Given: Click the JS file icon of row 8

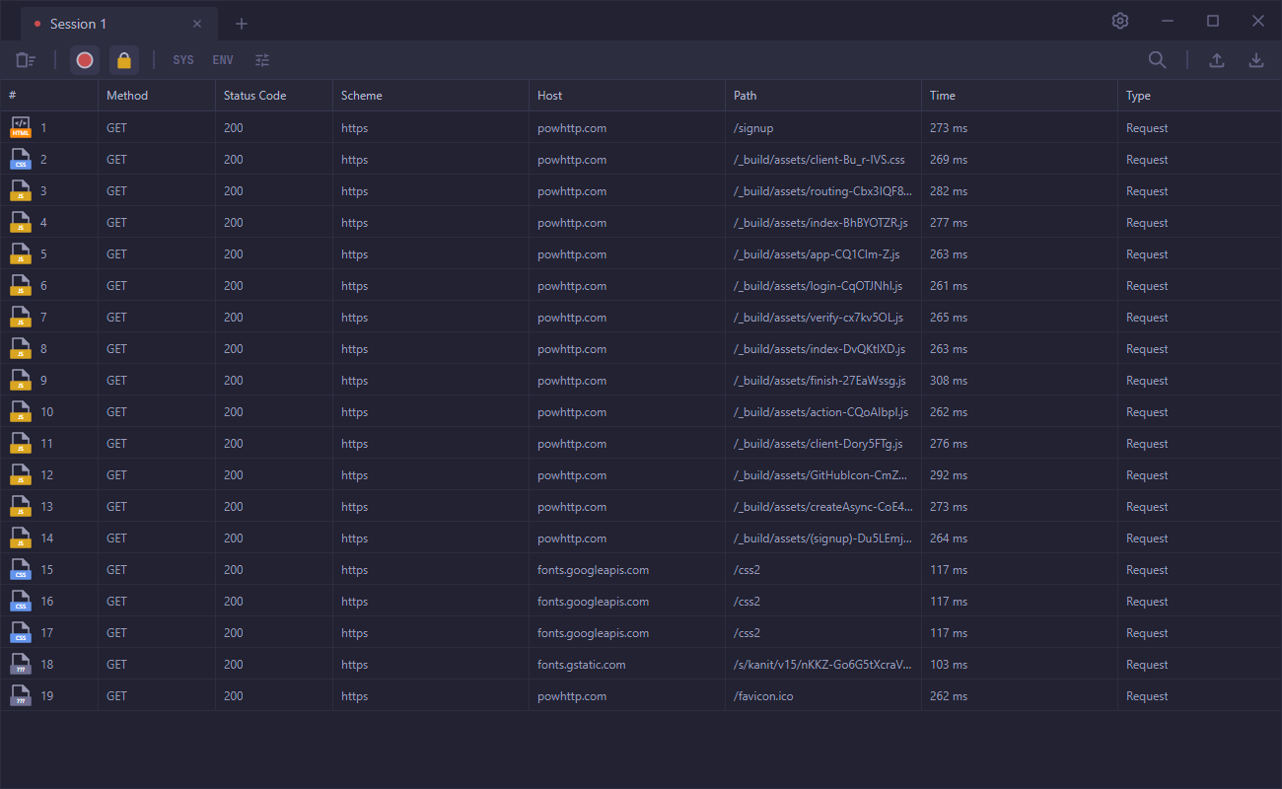Looking at the screenshot, I should pos(21,348).
